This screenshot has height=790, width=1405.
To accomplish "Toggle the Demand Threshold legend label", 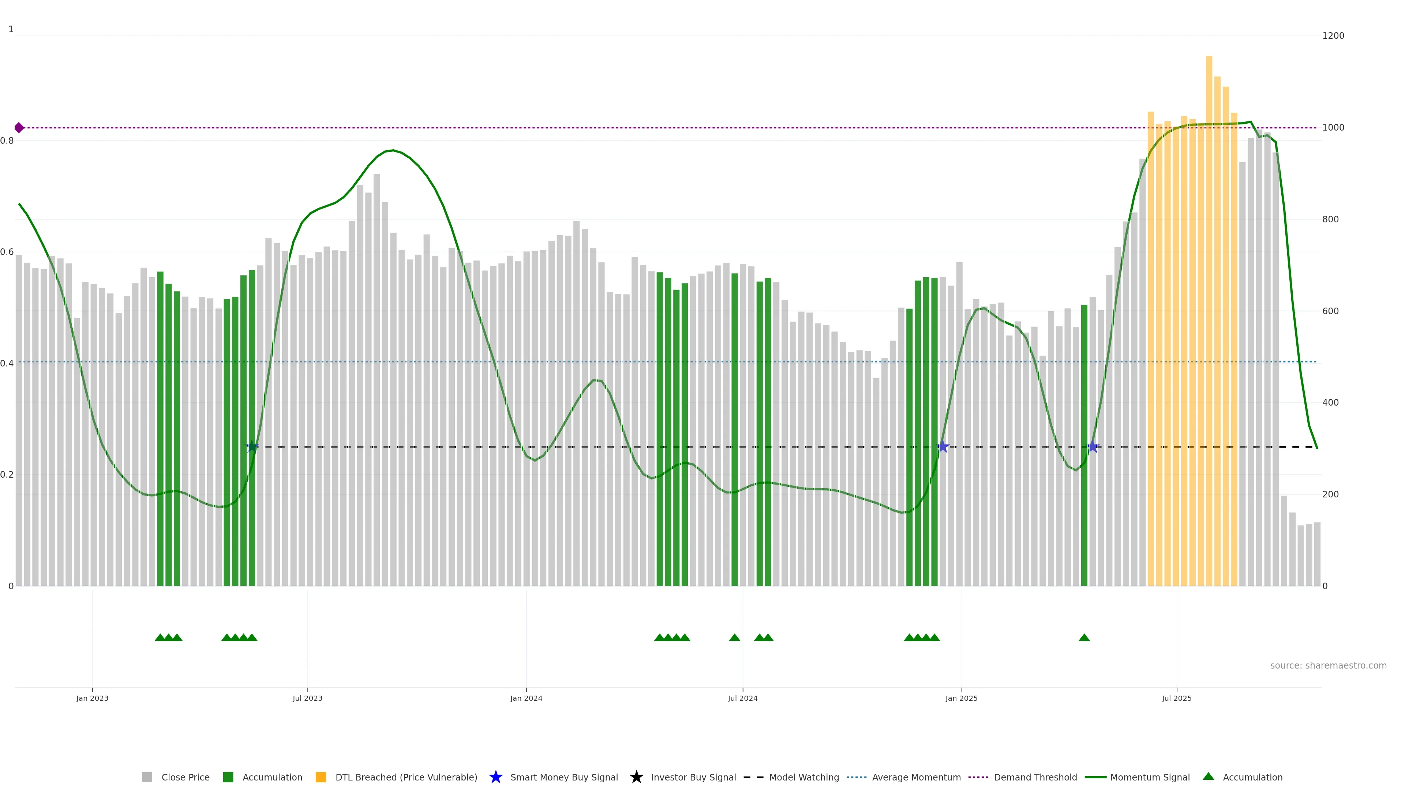I will [x=1035, y=778].
